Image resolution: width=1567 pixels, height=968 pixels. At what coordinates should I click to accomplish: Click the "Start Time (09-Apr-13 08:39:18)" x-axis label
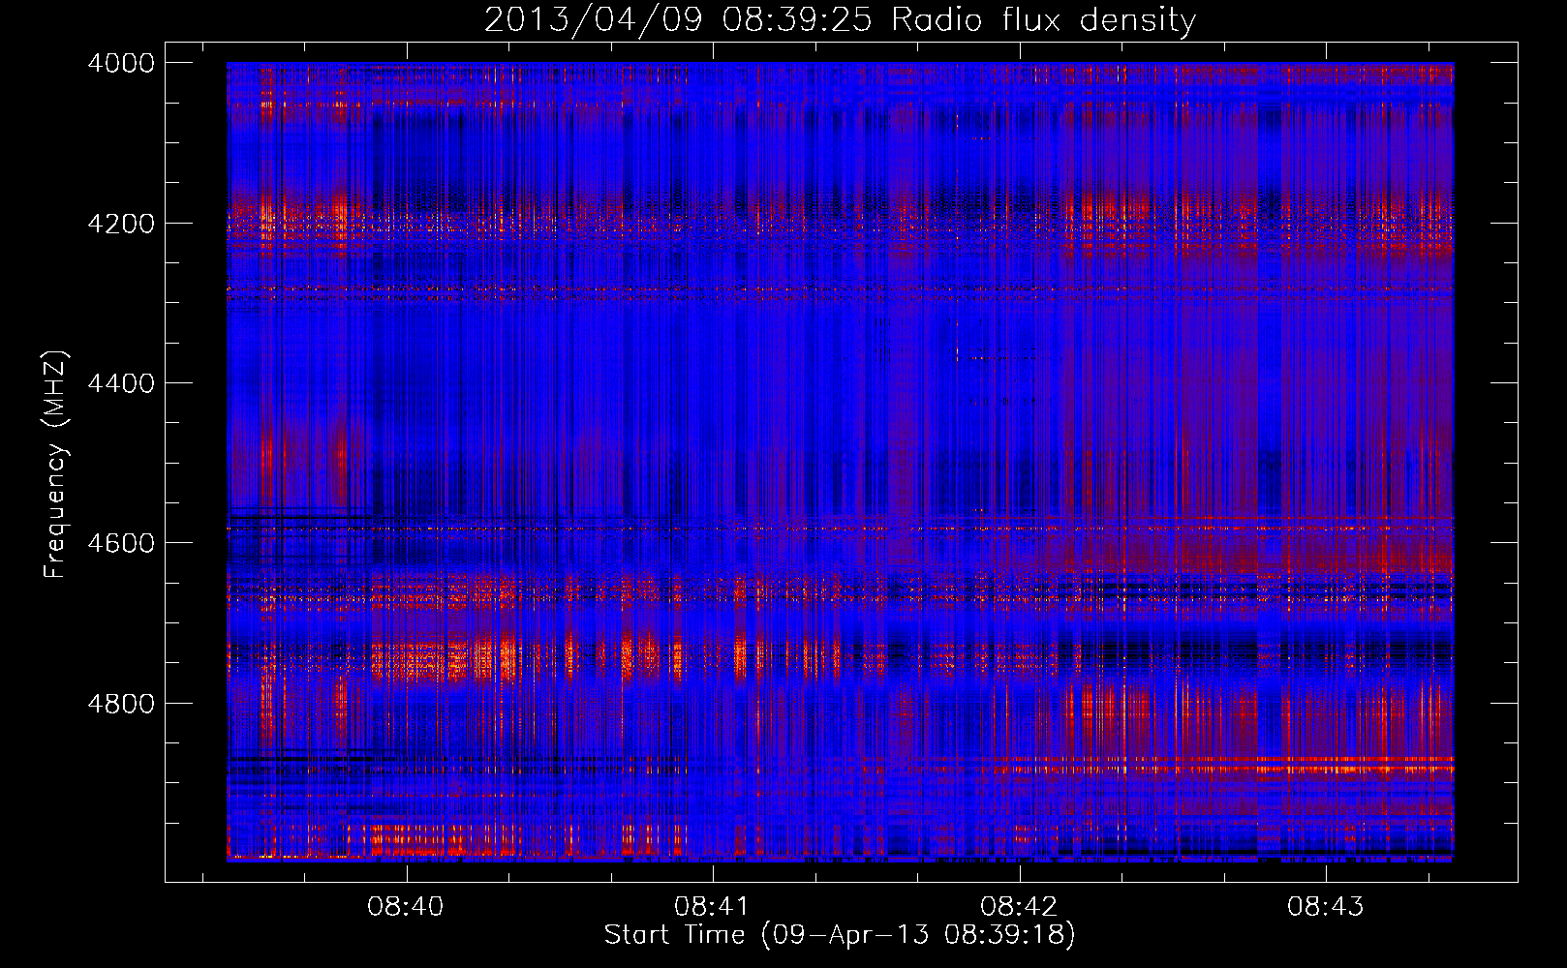(x=840, y=934)
